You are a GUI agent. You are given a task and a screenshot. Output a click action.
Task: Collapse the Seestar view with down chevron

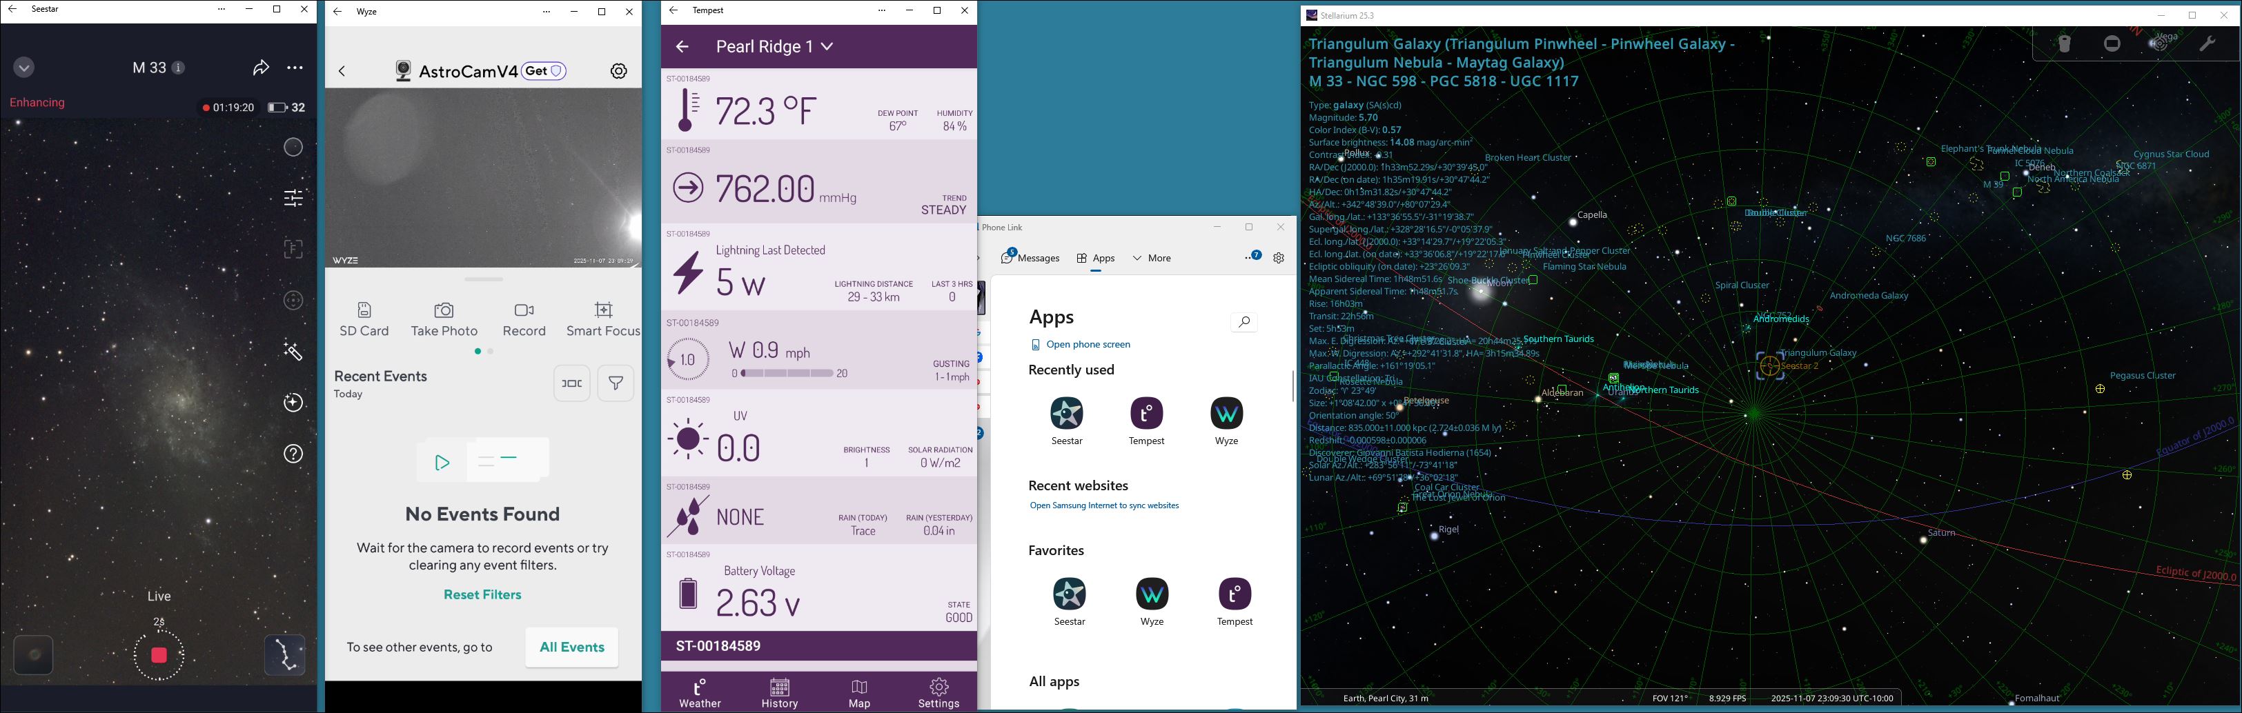24,68
